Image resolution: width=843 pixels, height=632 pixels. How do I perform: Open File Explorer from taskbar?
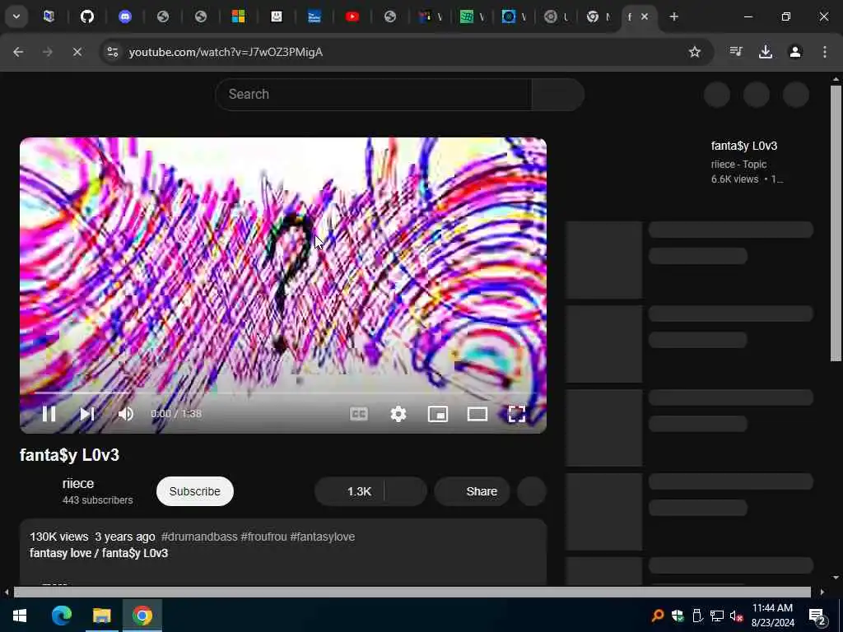[101, 616]
